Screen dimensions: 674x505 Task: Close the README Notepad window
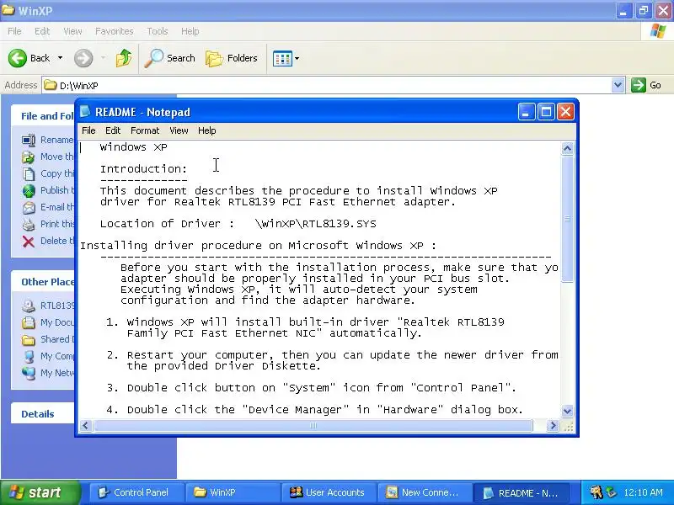[565, 112]
